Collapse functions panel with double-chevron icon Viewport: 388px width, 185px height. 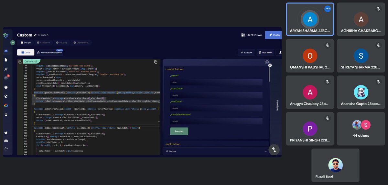point(270,65)
